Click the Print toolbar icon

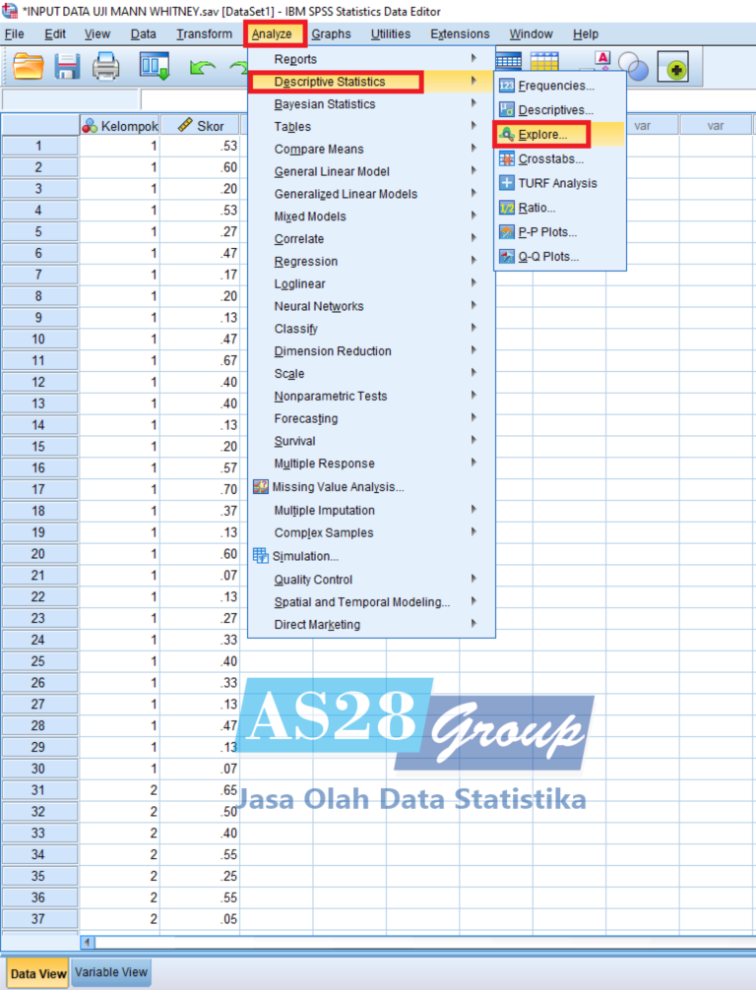coord(105,67)
